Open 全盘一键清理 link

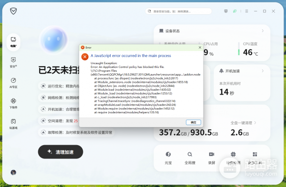click(243, 123)
